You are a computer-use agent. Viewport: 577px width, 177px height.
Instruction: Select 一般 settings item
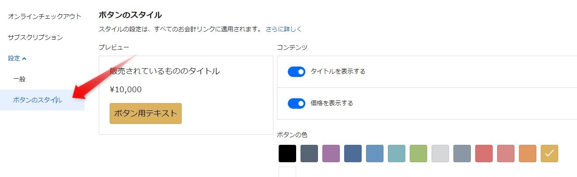click(x=19, y=79)
